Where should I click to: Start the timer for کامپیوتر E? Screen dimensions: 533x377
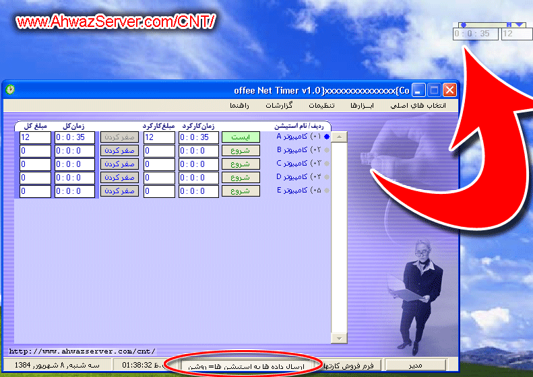tap(241, 191)
